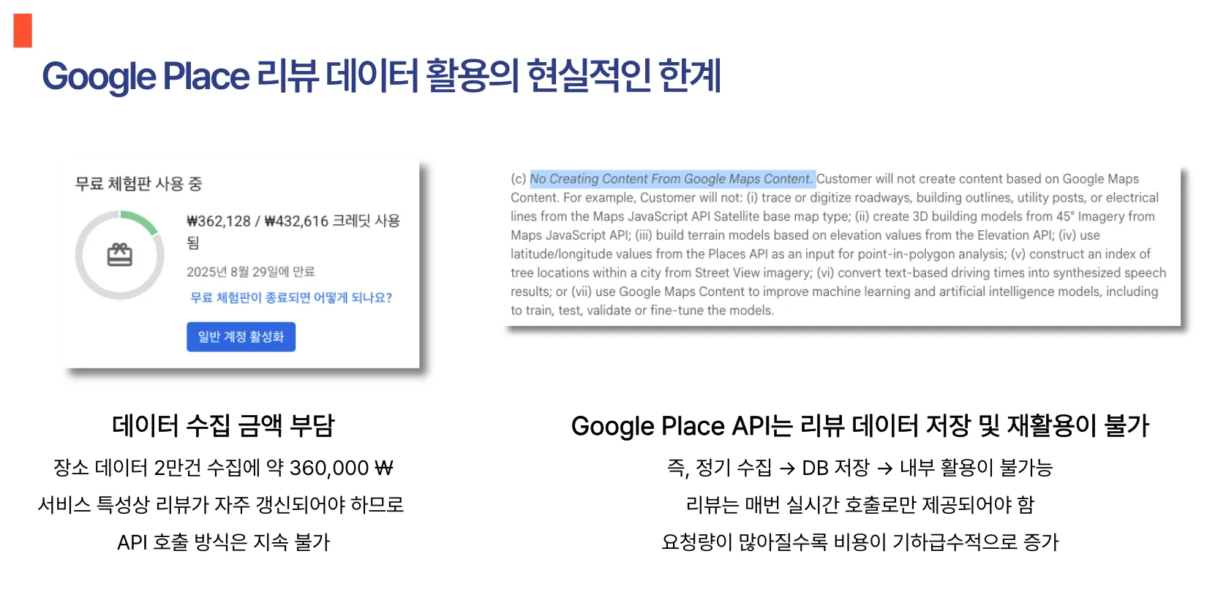1207x608 pixels.
Task: Click the line 요청량이 많아질수록 비용이 기하급수적으로 증가
Action: [x=860, y=542]
